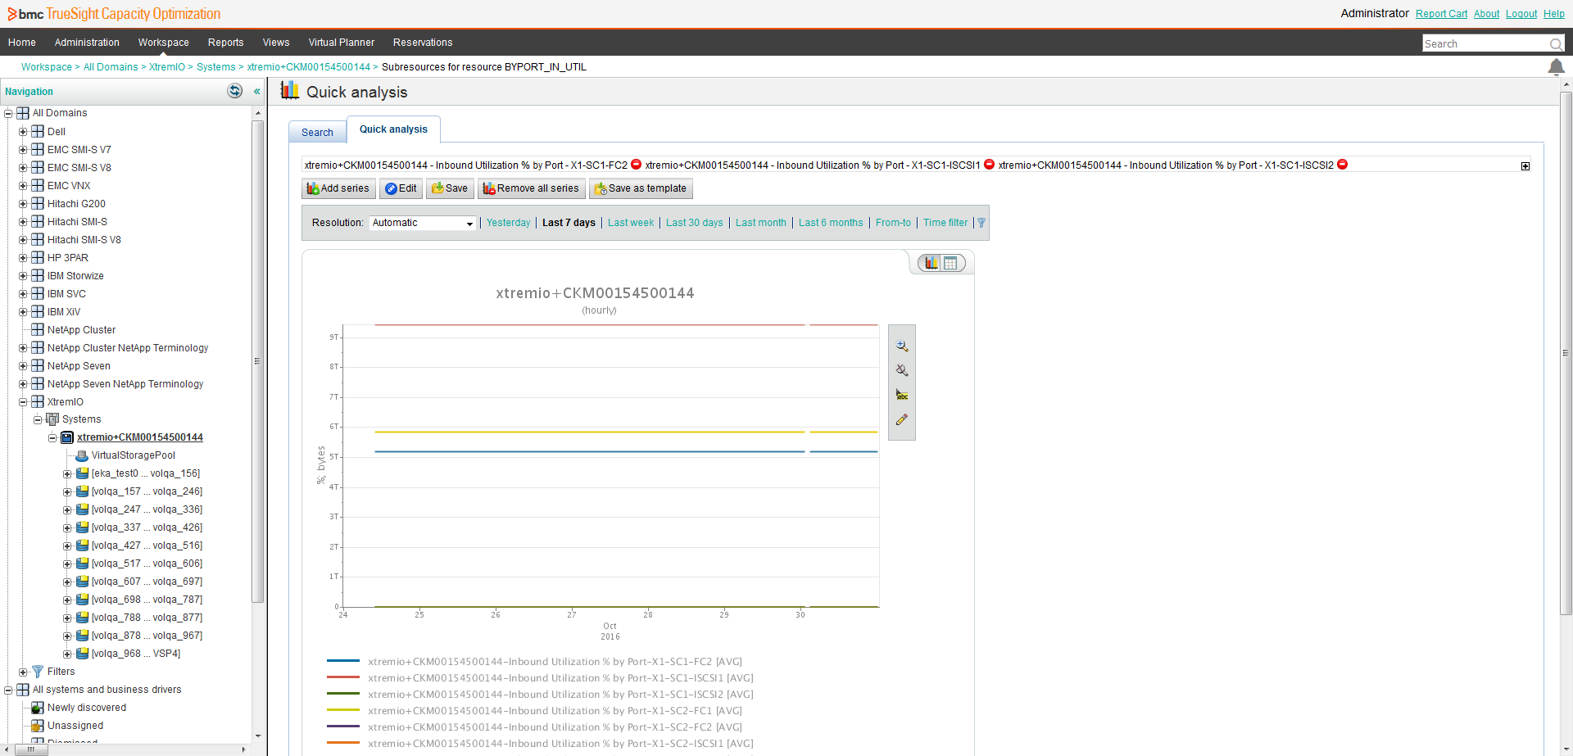Select NetApp Cluster domain icon
The height and width of the screenshot is (756, 1573).
38,330
